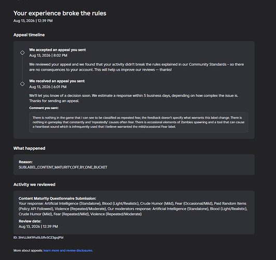Click the moderators response text paragraph
Viewport: 276px width, 260px height.
point(133,209)
